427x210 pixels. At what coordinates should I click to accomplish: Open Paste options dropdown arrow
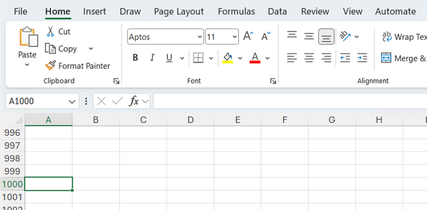[27, 65]
